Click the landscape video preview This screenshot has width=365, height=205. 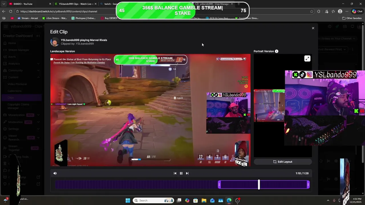[150, 110]
